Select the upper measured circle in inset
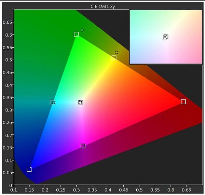This screenshot has height=195, width=205. pyautogui.click(x=165, y=35)
